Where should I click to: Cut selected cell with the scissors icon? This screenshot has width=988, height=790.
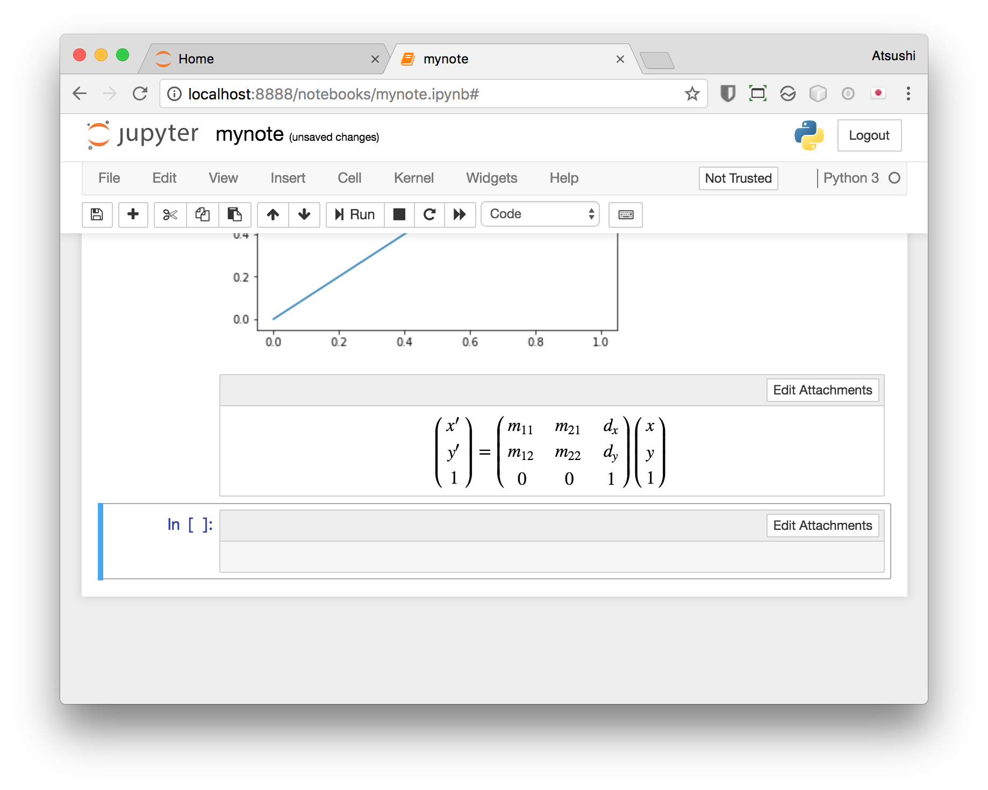click(170, 214)
